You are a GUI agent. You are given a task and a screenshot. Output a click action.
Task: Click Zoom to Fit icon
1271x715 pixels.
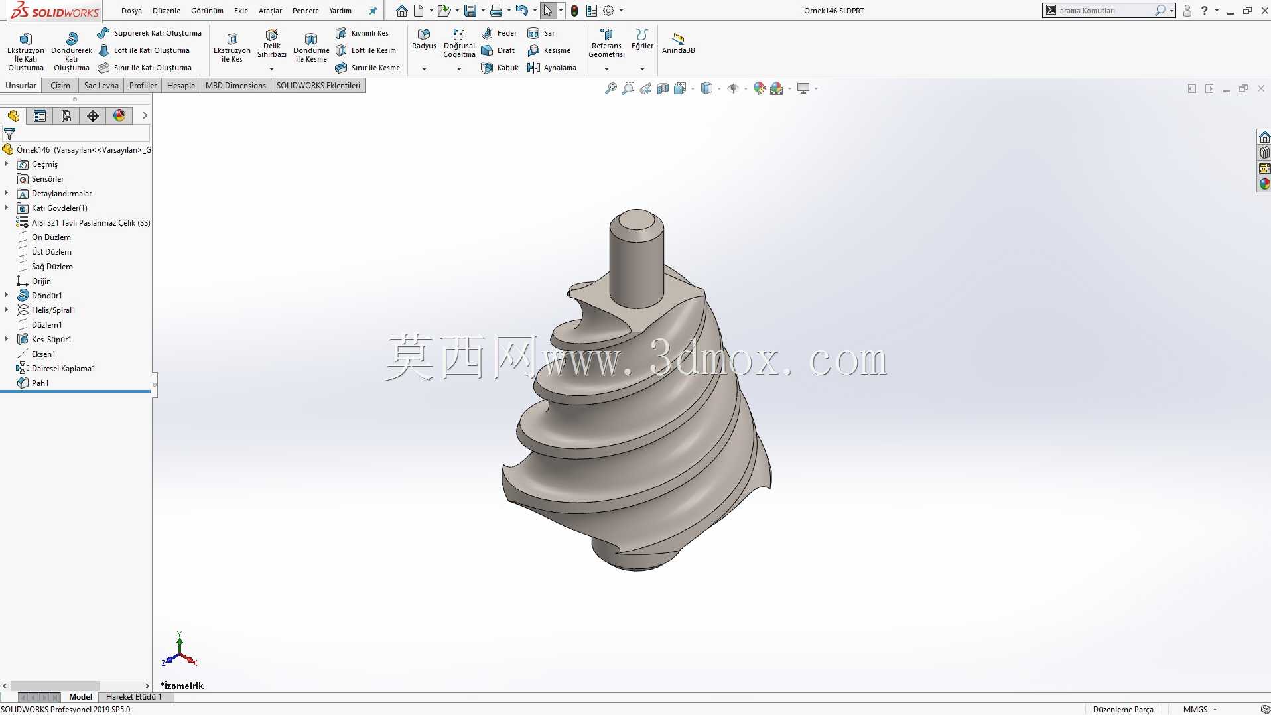point(611,88)
